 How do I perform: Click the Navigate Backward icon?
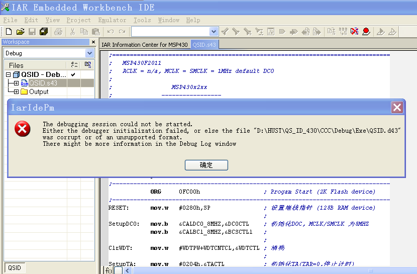pyautogui.click(x=305, y=32)
